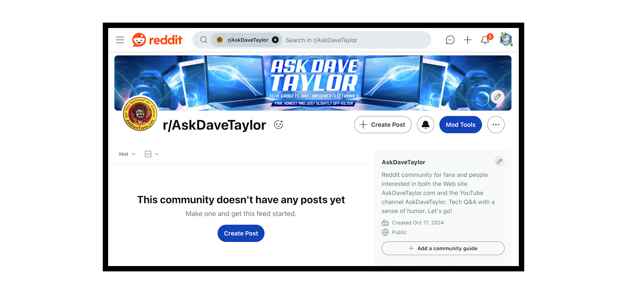Remove the r/AskDaveTaylor search filter chip
The height and width of the screenshot is (294, 627).
275,39
